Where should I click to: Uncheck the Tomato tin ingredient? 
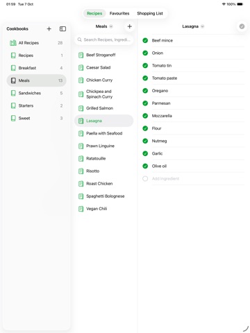[x=145, y=65]
